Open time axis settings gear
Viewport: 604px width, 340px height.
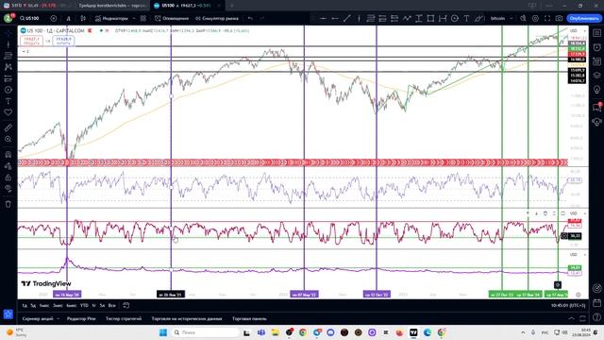pyautogui.click(x=579, y=295)
